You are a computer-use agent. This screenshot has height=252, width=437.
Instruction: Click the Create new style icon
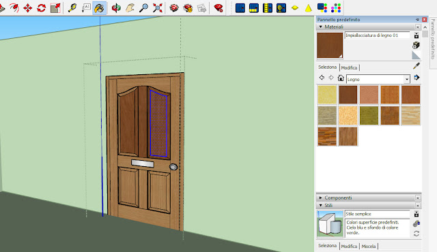pyautogui.click(x=417, y=223)
